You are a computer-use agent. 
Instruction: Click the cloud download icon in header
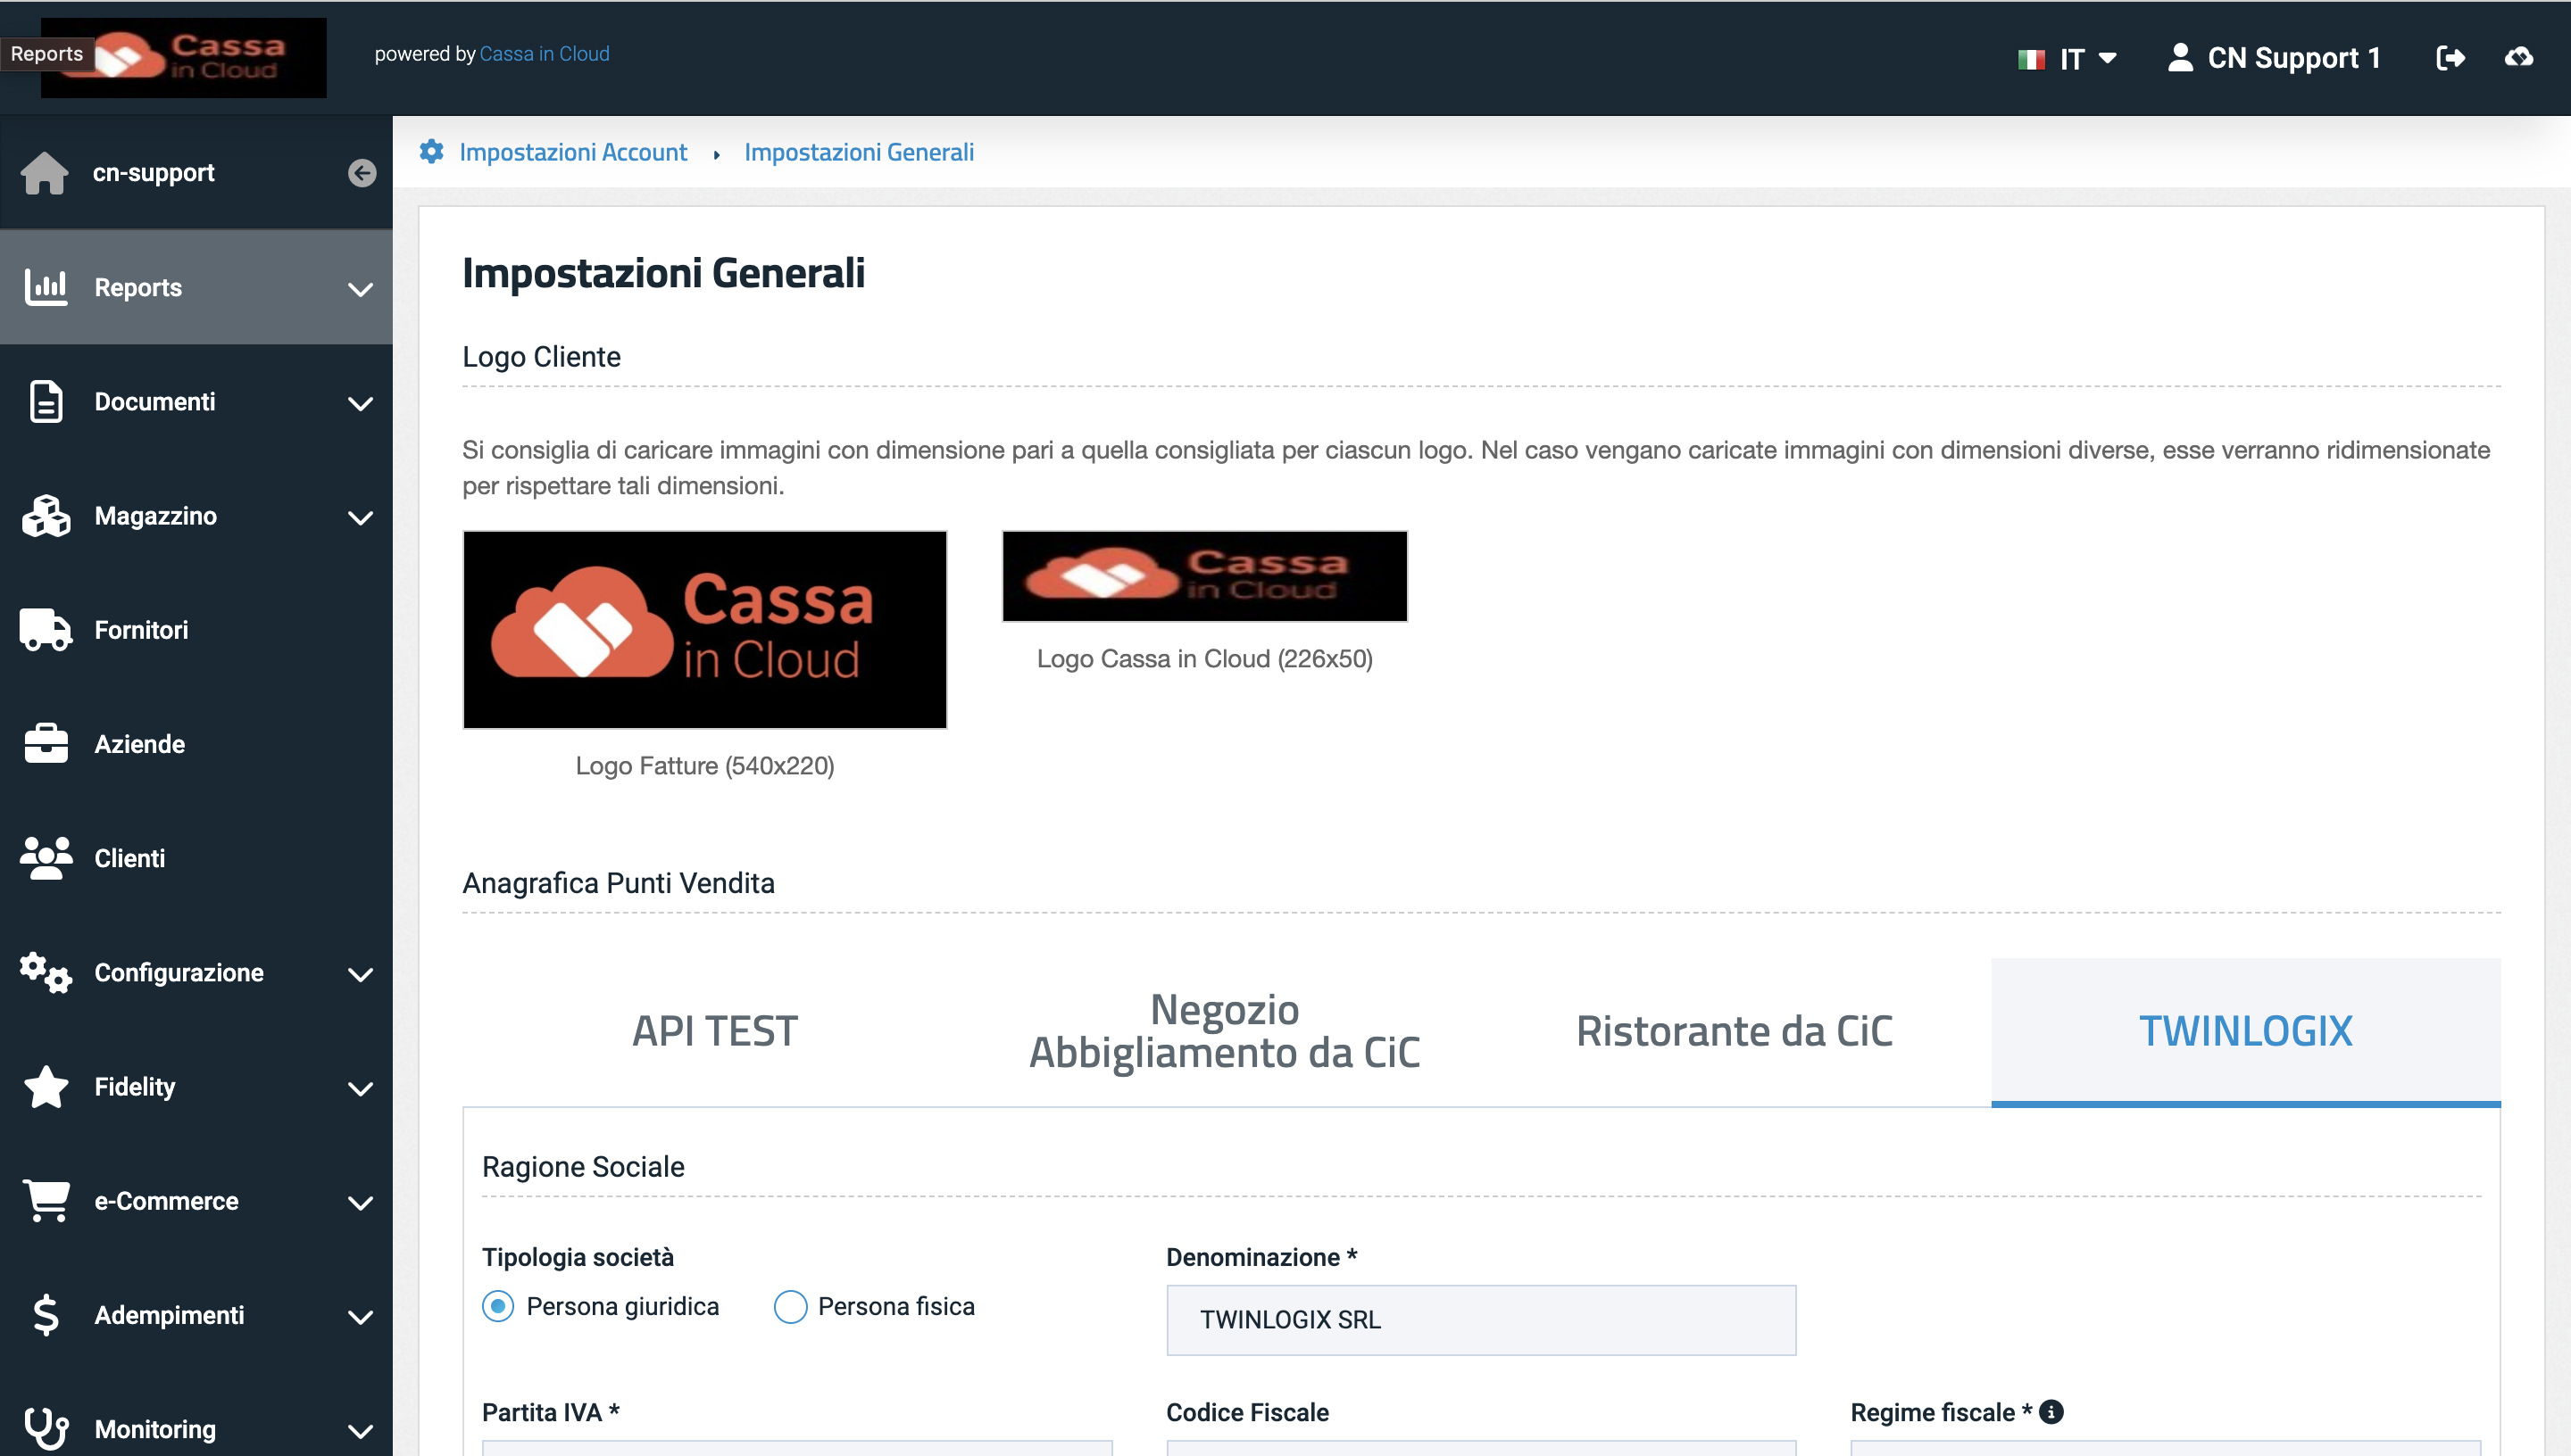coord(2519,58)
